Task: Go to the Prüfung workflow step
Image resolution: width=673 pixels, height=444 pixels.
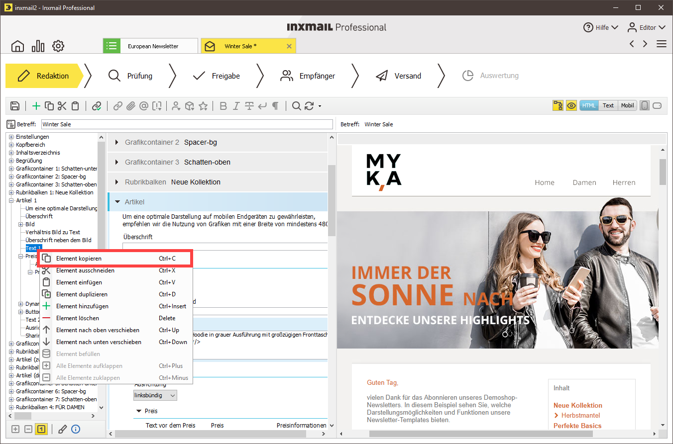Action: tap(130, 76)
